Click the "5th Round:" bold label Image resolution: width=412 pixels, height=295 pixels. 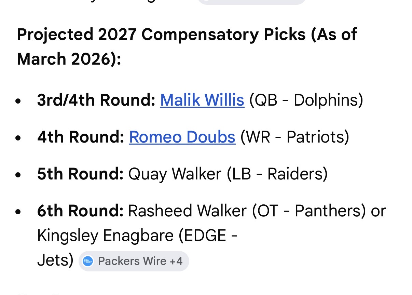pos(80,174)
